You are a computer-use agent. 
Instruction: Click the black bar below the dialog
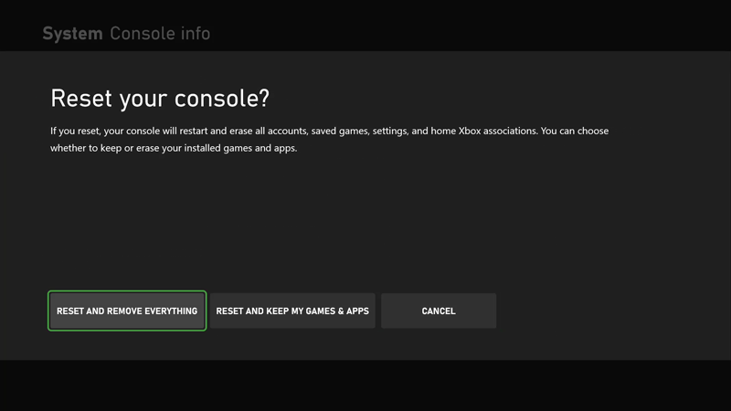click(x=365, y=385)
